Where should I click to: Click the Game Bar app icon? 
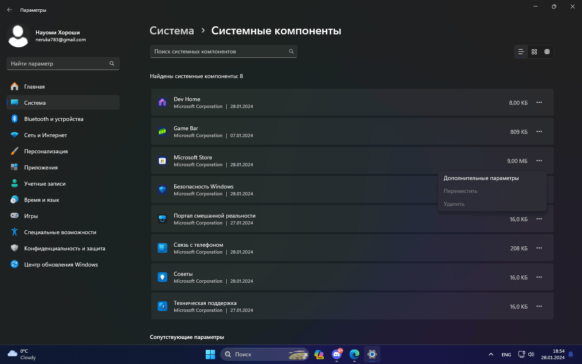click(162, 131)
